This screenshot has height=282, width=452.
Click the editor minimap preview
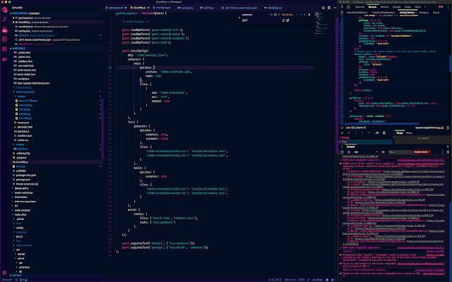(x=322, y=24)
